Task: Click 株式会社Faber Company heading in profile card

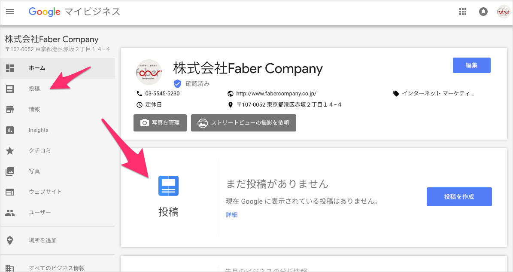Action: coord(248,68)
